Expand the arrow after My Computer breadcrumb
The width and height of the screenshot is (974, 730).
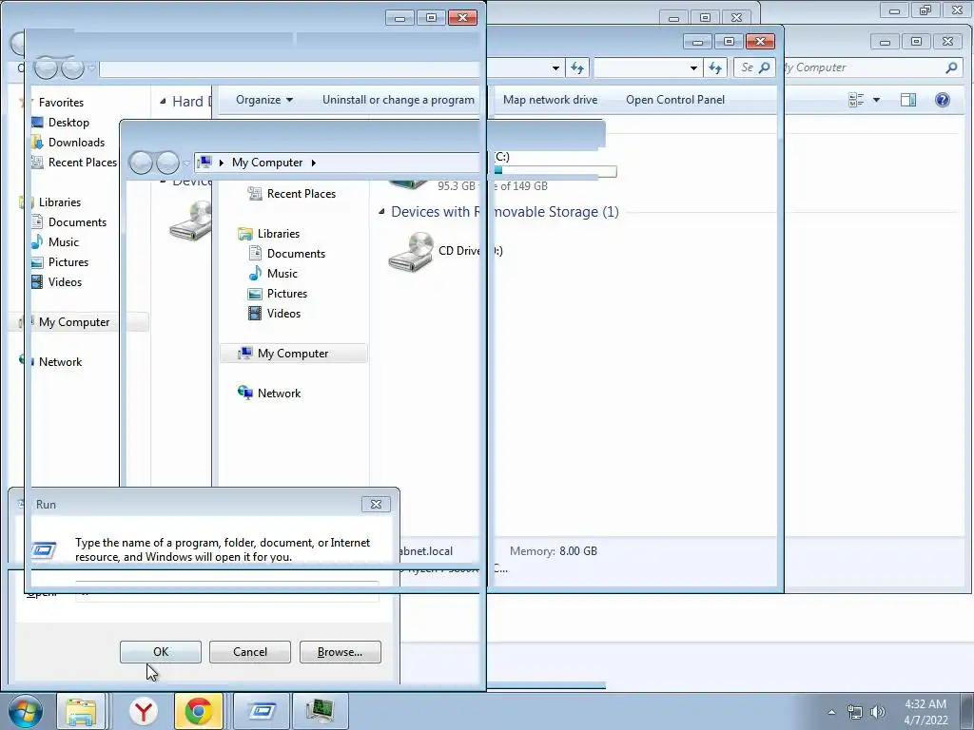314,163
